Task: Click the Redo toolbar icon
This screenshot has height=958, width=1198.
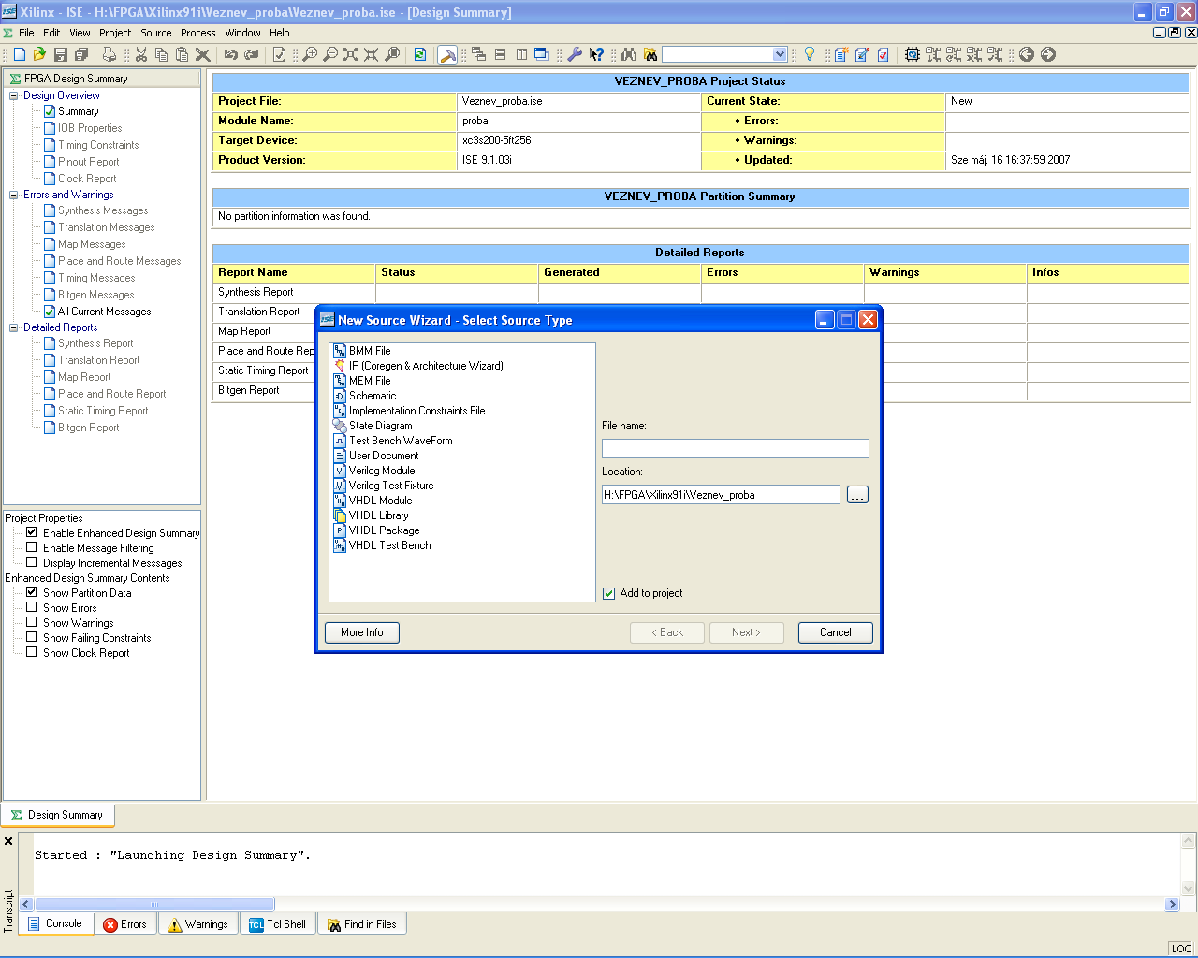Action: coord(251,54)
